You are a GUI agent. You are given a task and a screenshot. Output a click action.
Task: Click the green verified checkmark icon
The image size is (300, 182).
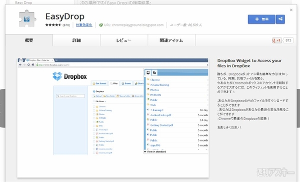click(x=101, y=25)
